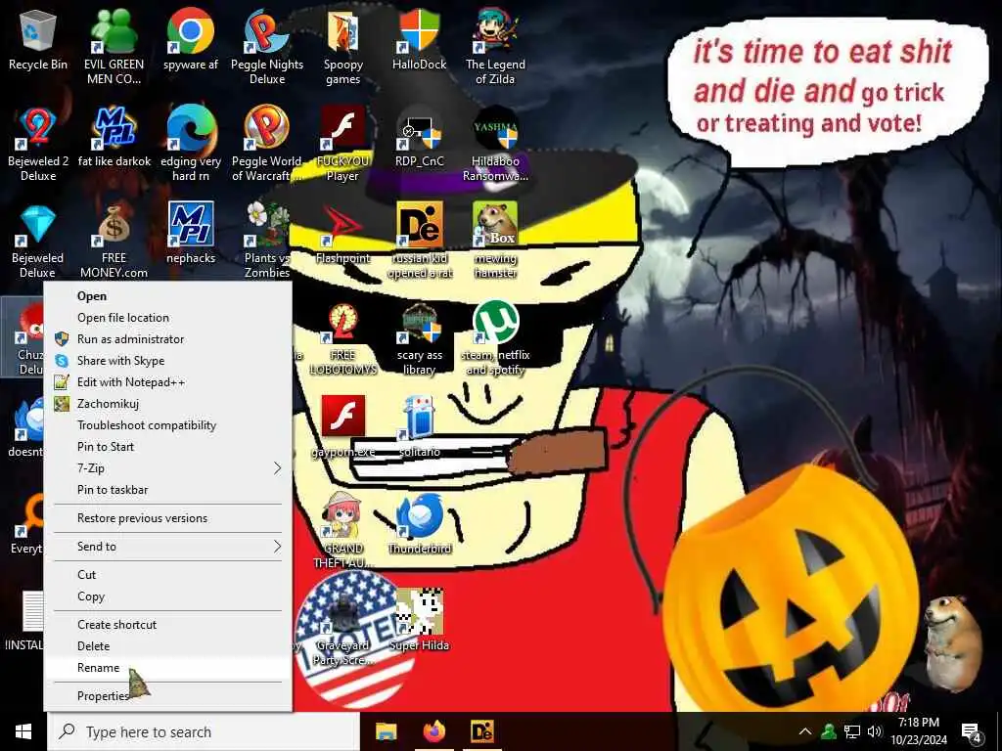
Task: Show hidden system tray icons
Action: (x=805, y=731)
